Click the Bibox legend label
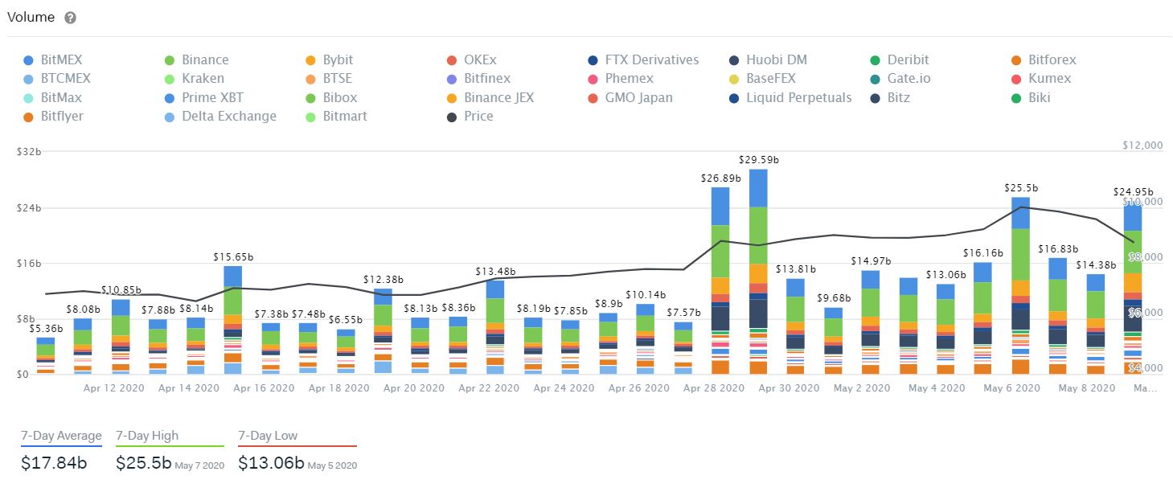This screenshot has height=496, width=1173. 340,98
